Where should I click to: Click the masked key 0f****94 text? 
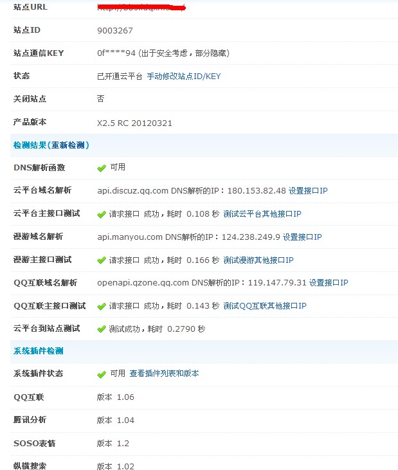(116, 53)
